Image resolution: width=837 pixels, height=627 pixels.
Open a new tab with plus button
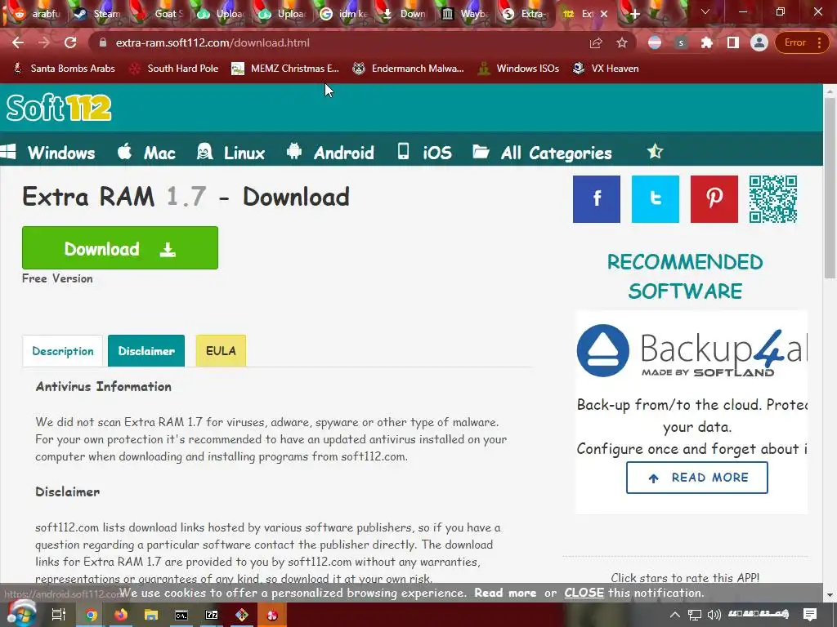634,14
